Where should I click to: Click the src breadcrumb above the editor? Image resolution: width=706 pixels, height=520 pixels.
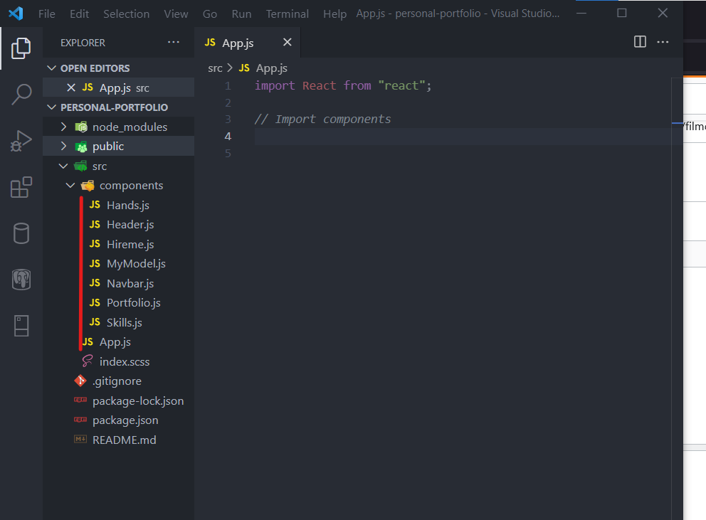click(214, 68)
